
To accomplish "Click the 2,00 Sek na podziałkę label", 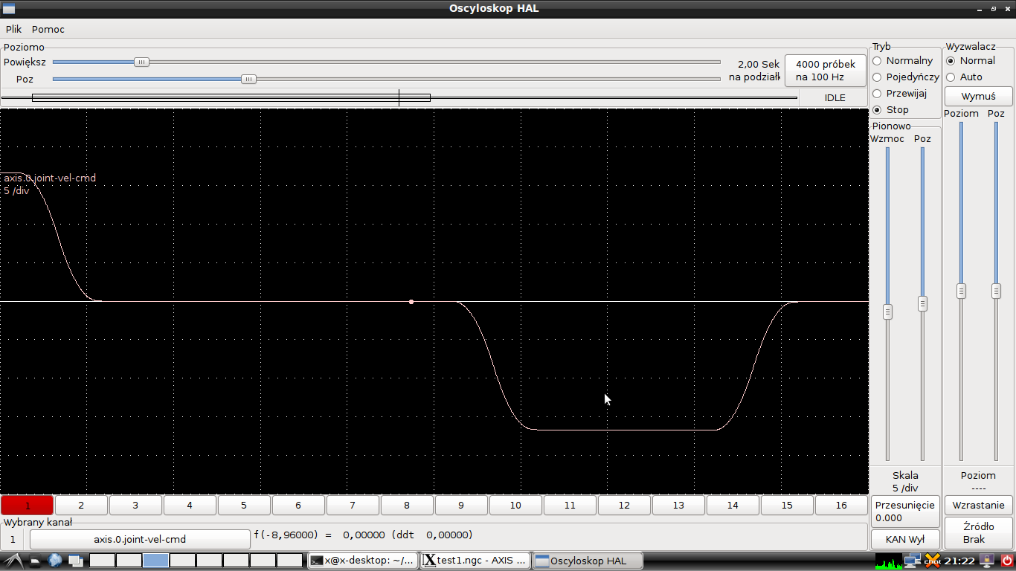I will click(754, 71).
